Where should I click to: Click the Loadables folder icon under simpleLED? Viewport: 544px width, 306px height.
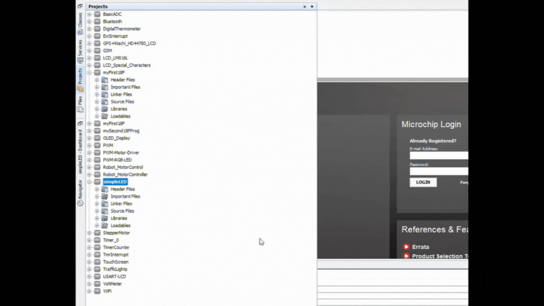[105, 226]
